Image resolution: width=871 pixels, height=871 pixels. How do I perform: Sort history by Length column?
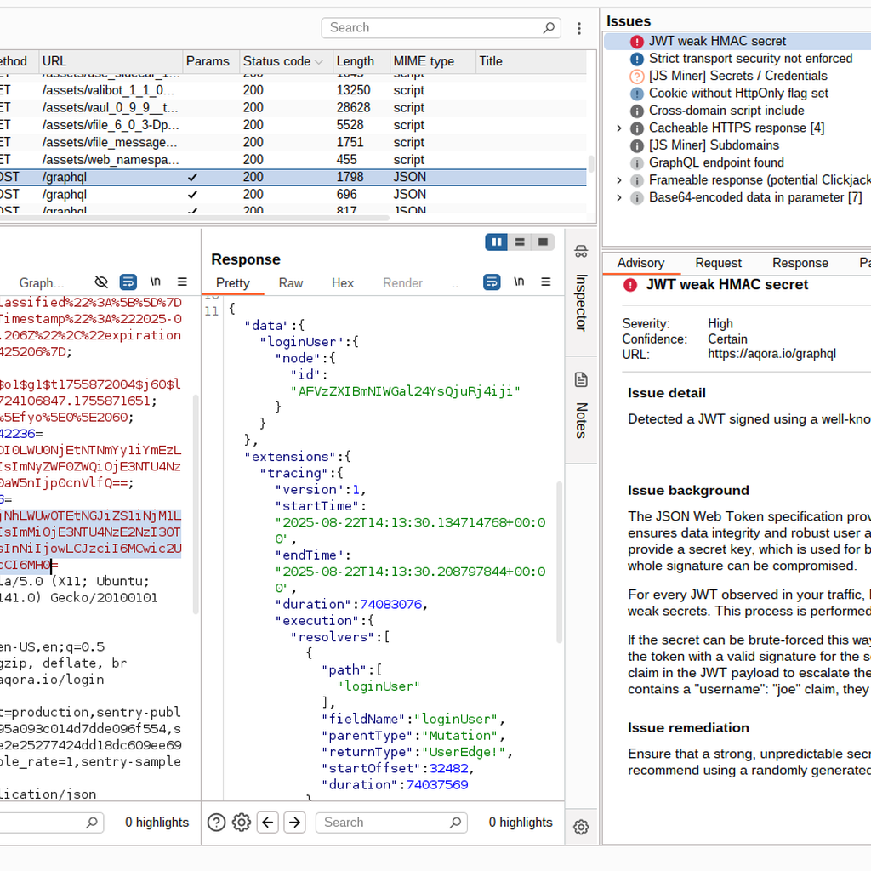(x=361, y=61)
